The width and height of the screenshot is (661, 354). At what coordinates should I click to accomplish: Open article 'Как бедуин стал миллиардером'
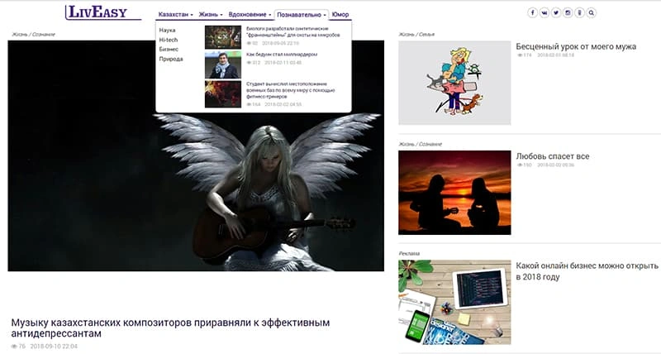click(282, 55)
